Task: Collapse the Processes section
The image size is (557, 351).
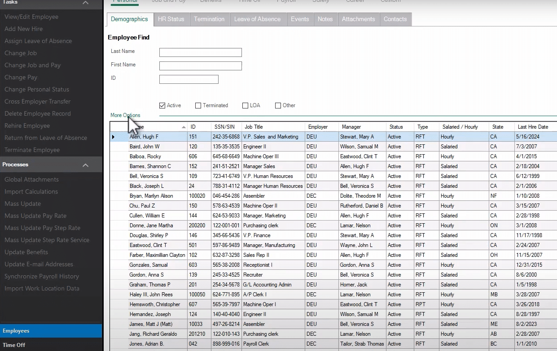Action: [85, 165]
